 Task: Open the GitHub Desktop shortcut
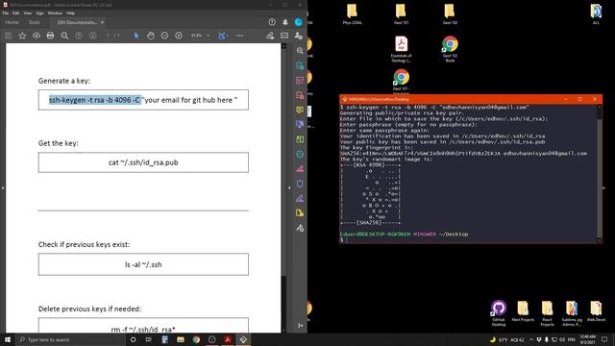coord(499,313)
